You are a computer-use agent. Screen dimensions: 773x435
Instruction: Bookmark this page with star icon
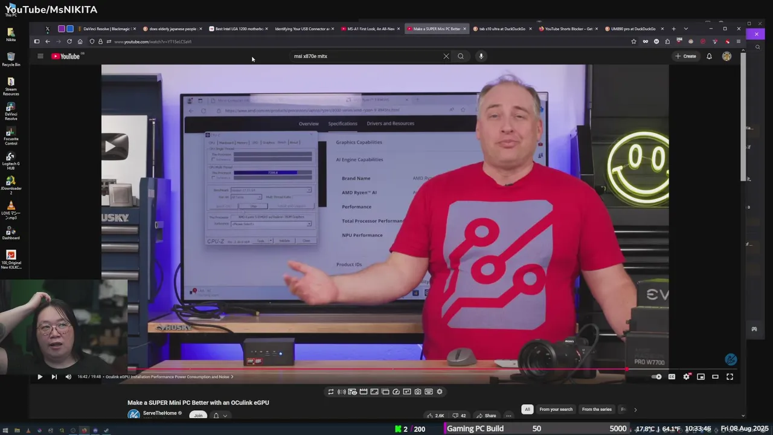[633, 42]
